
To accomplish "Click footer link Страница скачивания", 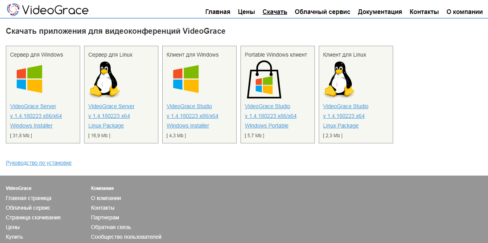I will coord(33,217).
